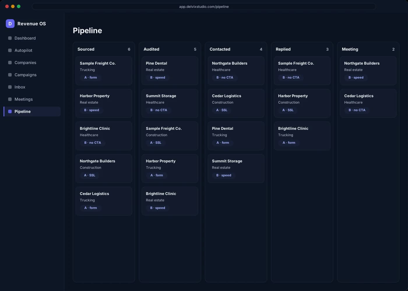Screen dimensions: 408x291
Task: Click the Autopilot sidebar icon
Action: (10, 50)
